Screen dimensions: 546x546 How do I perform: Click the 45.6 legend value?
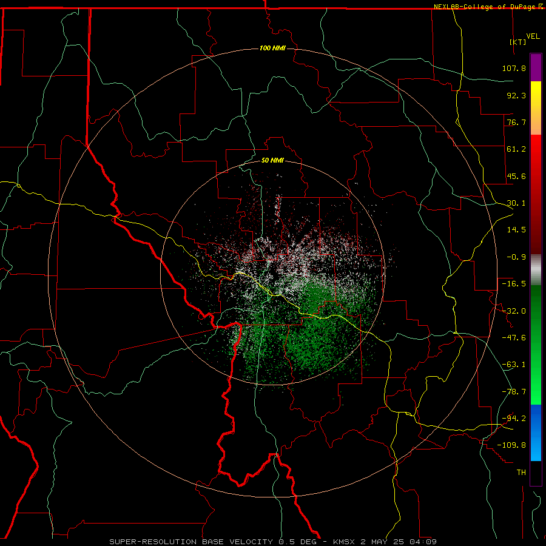tap(516, 176)
